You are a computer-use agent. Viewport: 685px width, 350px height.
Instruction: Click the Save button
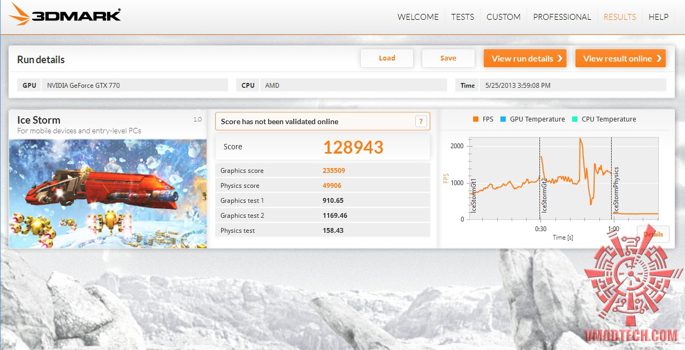[x=448, y=58]
